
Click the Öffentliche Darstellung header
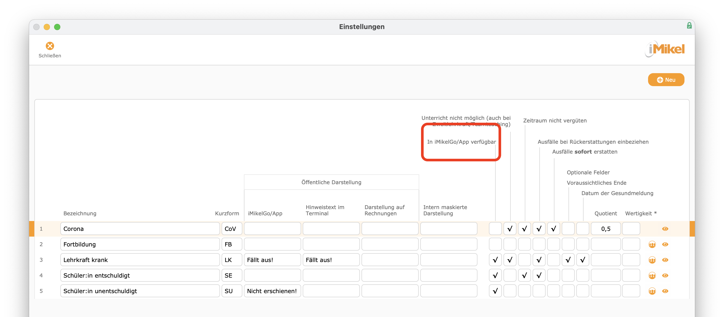[331, 182]
